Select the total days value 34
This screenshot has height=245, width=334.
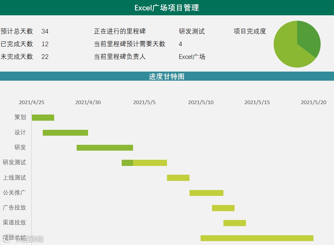click(45, 32)
